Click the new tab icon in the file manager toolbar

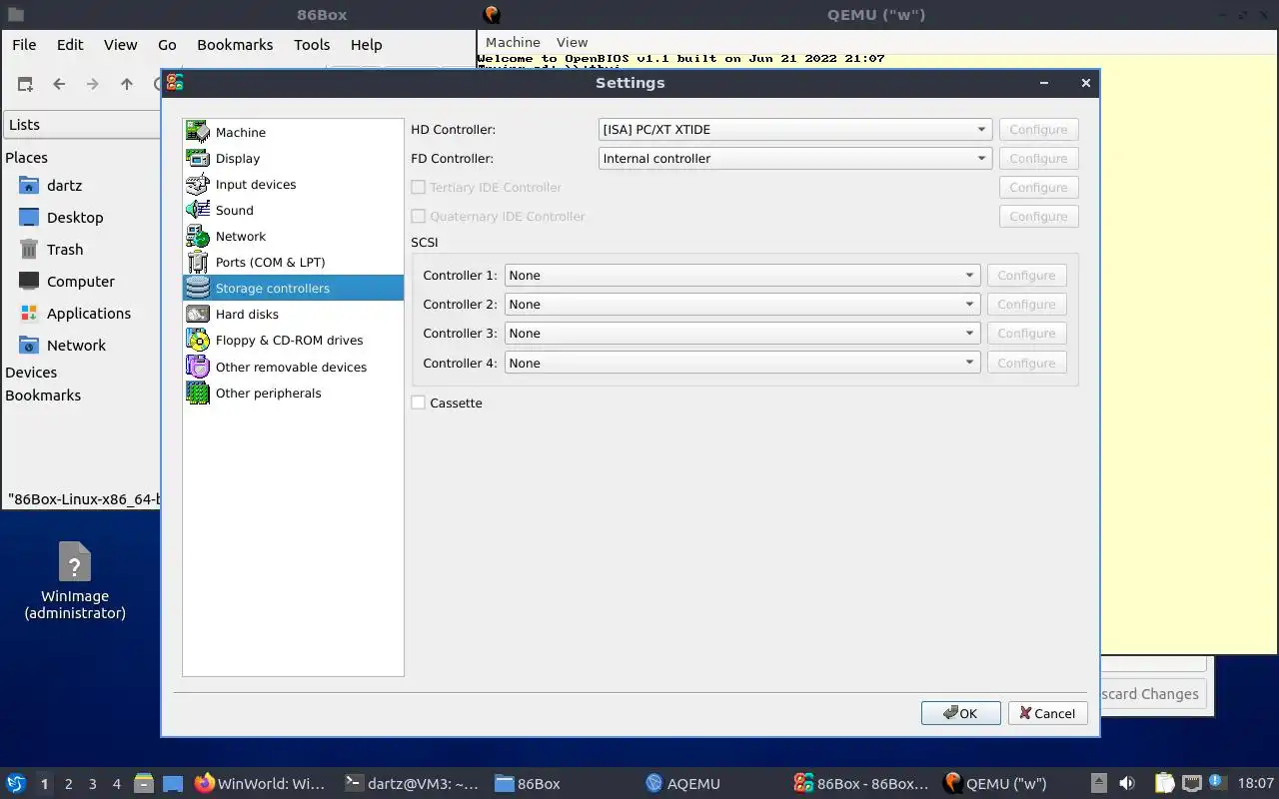[x=25, y=84]
